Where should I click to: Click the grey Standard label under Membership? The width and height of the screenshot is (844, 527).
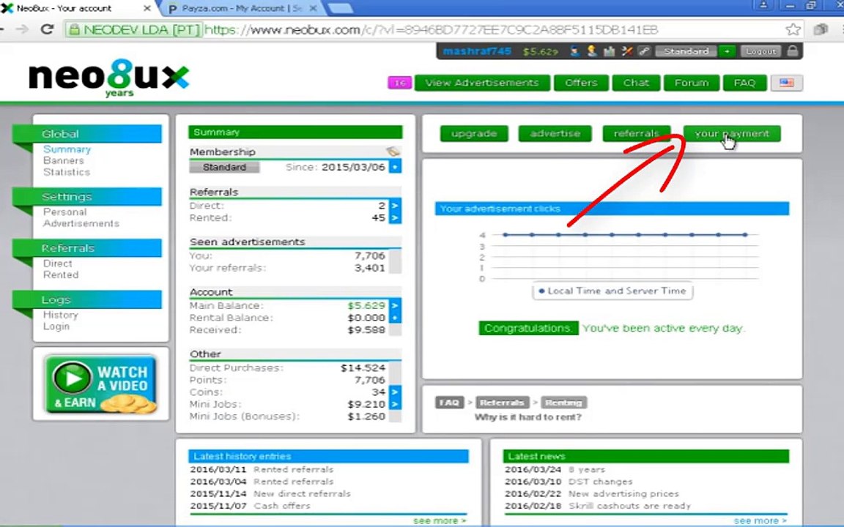[x=224, y=167]
